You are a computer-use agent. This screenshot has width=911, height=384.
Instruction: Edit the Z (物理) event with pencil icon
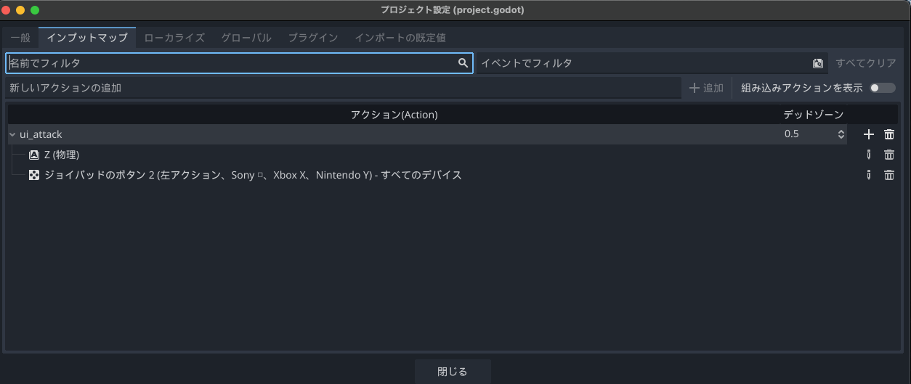868,155
